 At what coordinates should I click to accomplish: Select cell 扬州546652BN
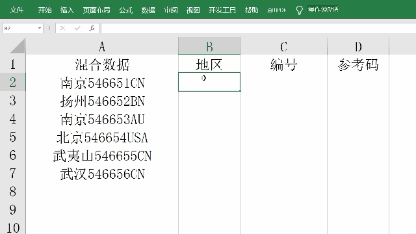[102, 101]
